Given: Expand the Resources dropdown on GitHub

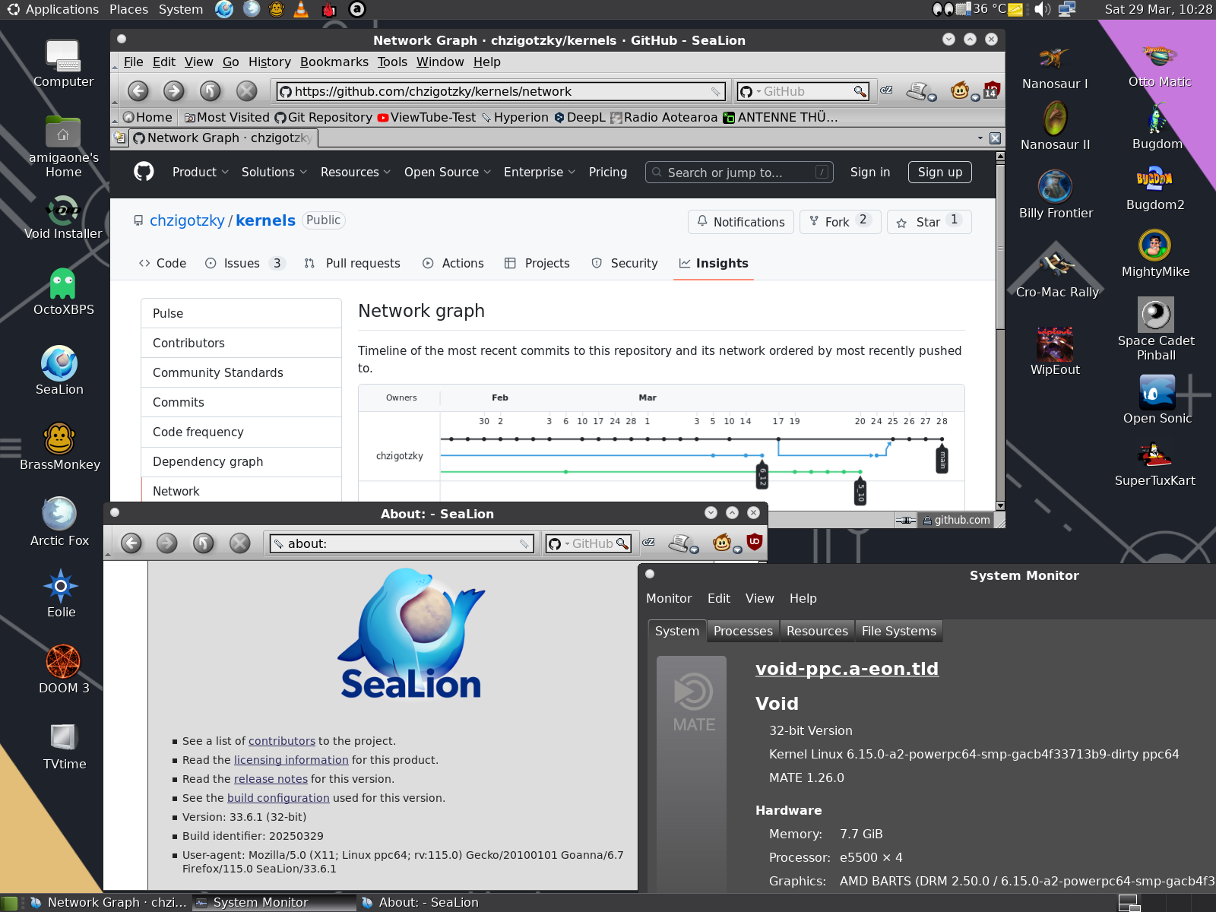Looking at the screenshot, I should click(356, 173).
